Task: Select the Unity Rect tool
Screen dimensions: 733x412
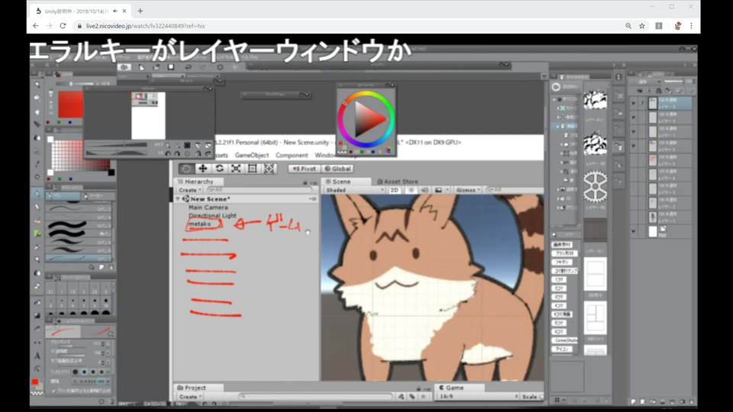Action: coord(253,169)
